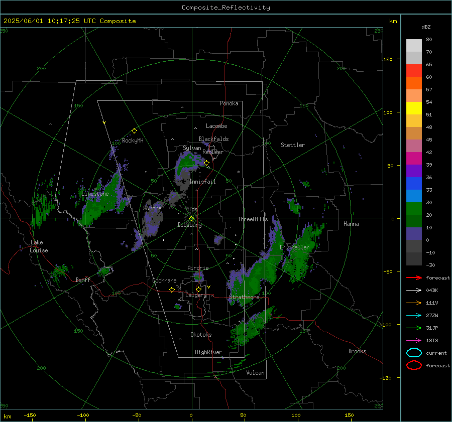
Task: Select the 57-60 dBZ orange swatch
Action: pyautogui.click(x=414, y=83)
